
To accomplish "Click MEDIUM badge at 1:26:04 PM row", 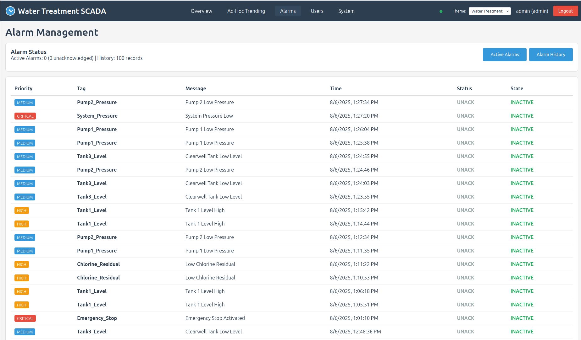I will click(x=25, y=130).
